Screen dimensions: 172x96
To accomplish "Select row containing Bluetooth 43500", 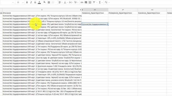I will (x=42, y=19).
